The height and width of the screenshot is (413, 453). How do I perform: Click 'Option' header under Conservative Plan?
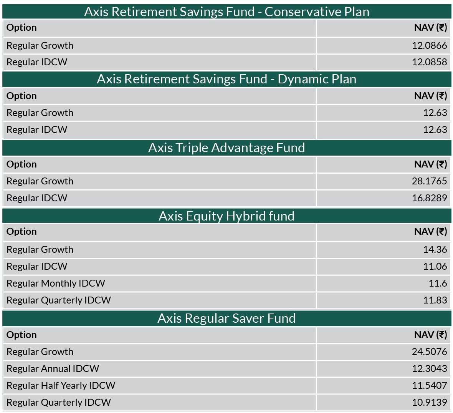click(x=21, y=28)
